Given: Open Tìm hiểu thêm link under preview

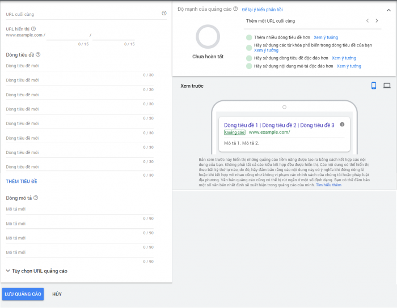Looking at the screenshot, I should 328,185.
